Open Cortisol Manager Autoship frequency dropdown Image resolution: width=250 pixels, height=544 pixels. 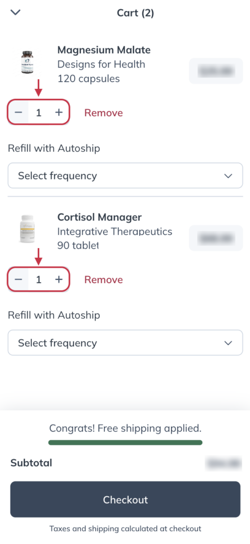click(125, 343)
